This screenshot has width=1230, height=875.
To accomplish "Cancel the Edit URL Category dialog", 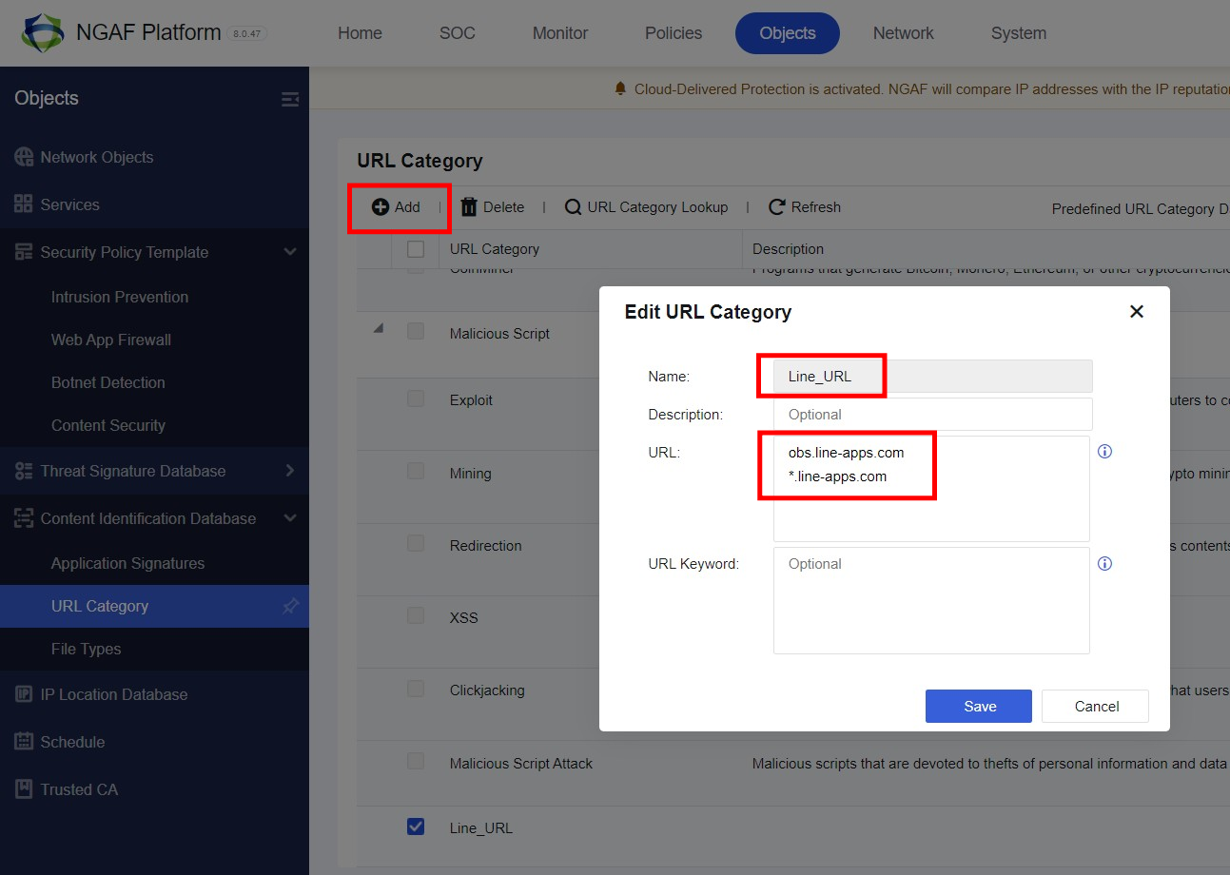I will pos(1095,706).
